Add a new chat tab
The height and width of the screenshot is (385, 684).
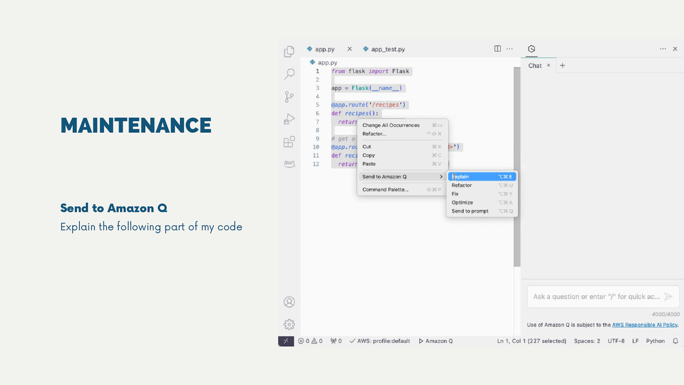click(x=563, y=65)
